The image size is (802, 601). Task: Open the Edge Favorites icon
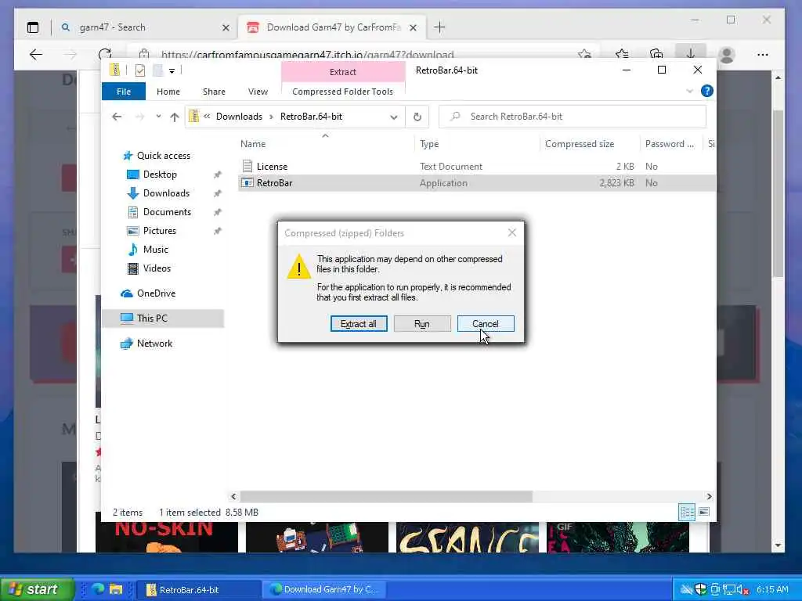click(x=622, y=54)
